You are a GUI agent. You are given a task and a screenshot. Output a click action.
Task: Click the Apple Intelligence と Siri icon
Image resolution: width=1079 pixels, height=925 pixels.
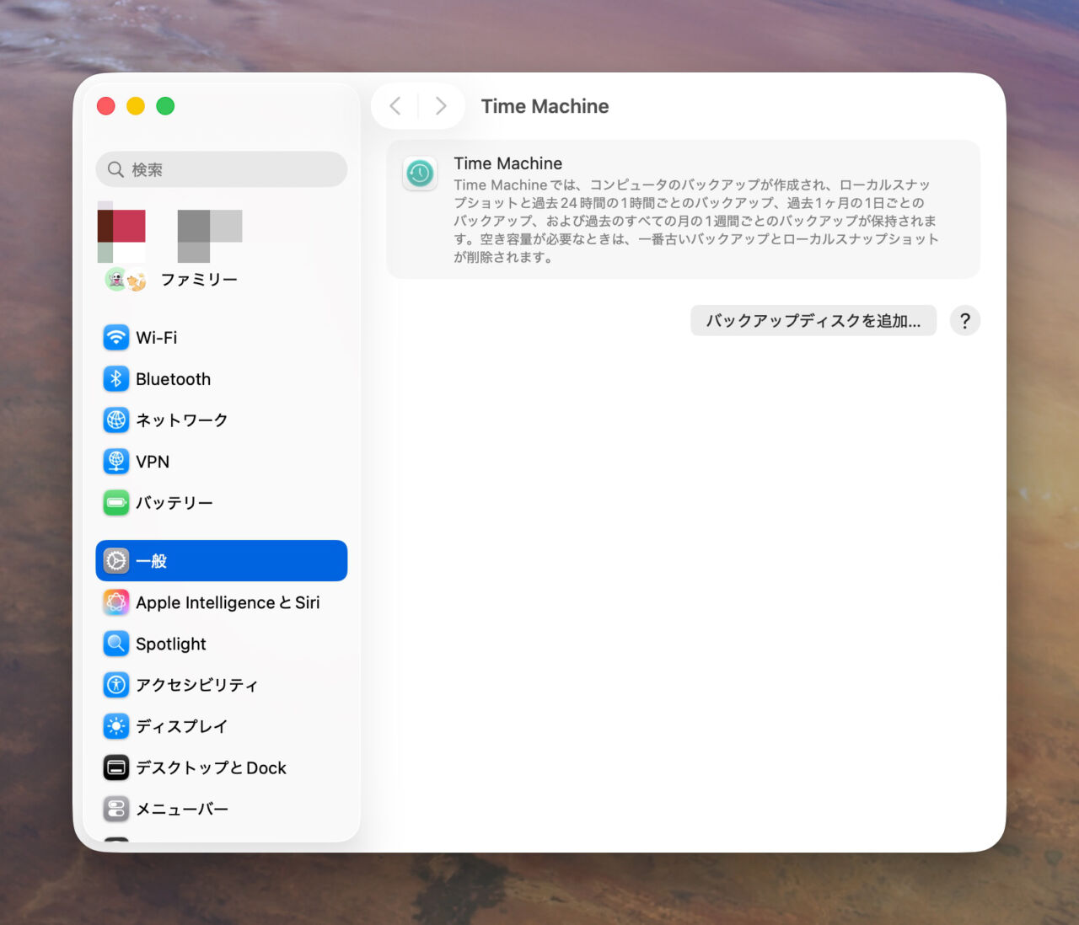coord(116,602)
